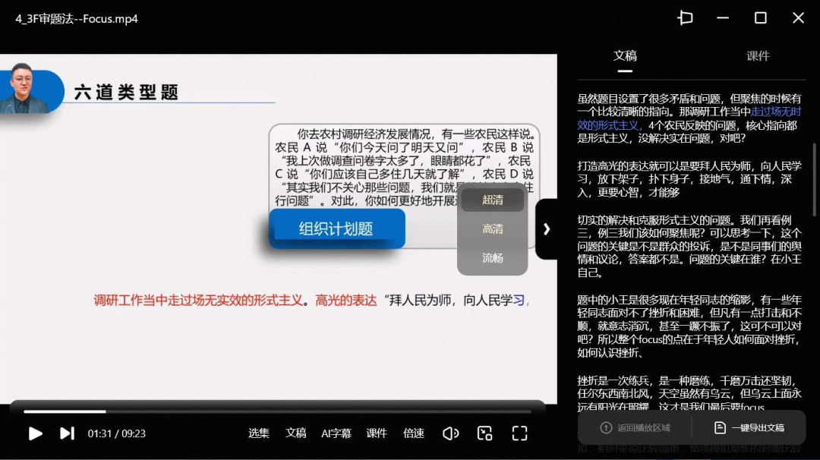820x460 pixels.
Task: Toggle 文稿 panel from control bar
Action: (295, 433)
